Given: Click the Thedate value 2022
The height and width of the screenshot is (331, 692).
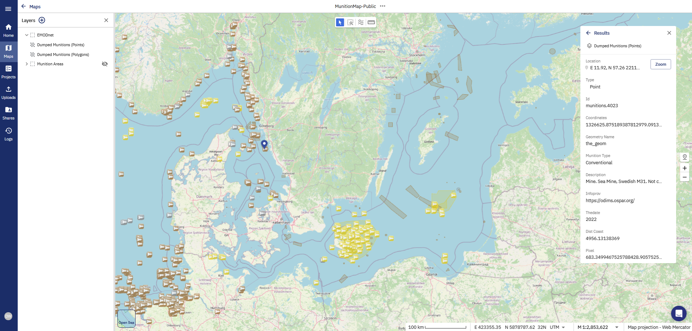Looking at the screenshot, I should pyautogui.click(x=591, y=219).
